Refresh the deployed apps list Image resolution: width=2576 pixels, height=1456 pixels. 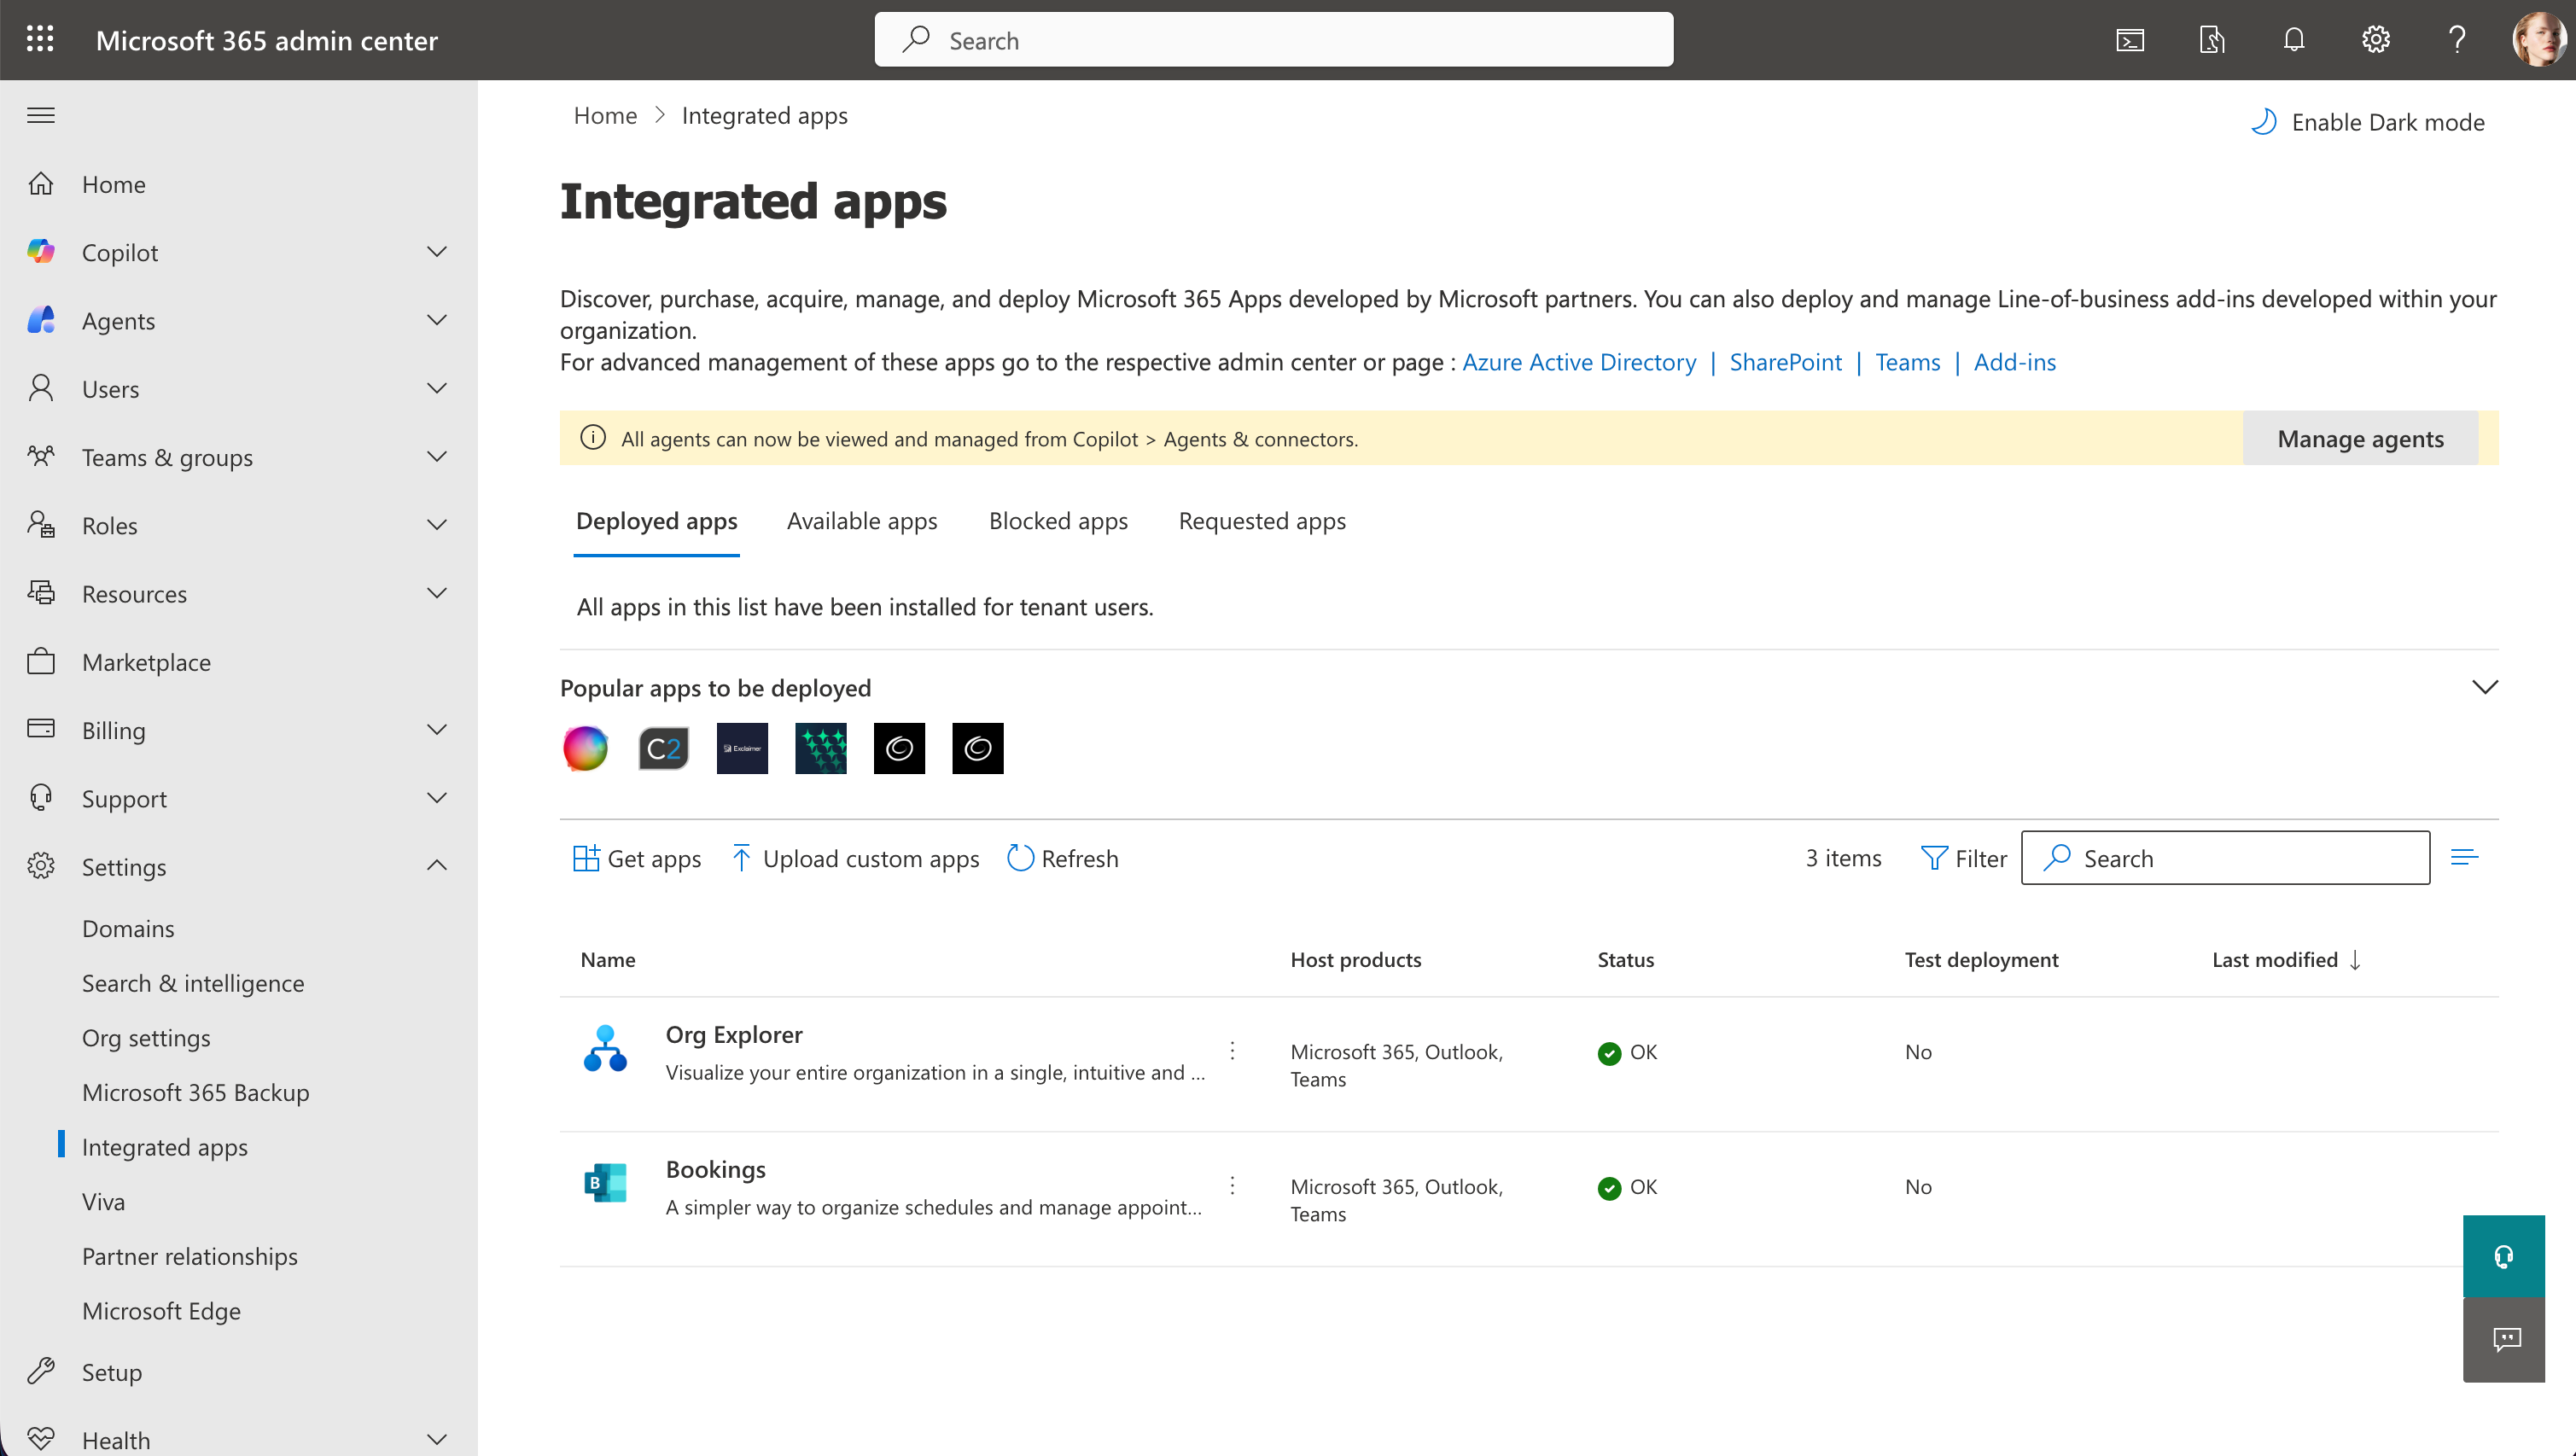tap(1062, 858)
